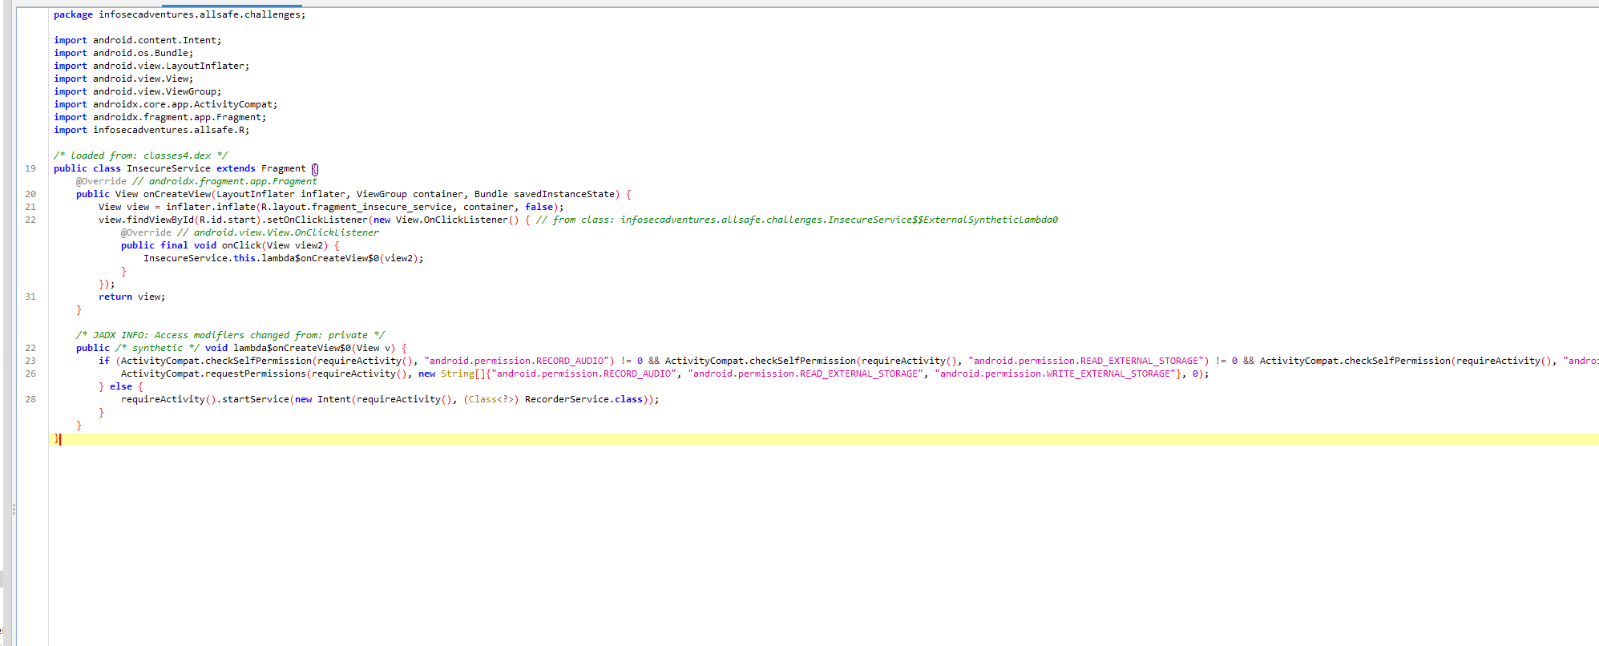Viewport: 1599px width, 646px height.
Task: Click the JADX INFO access modifiers comment
Action: coord(230,335)
